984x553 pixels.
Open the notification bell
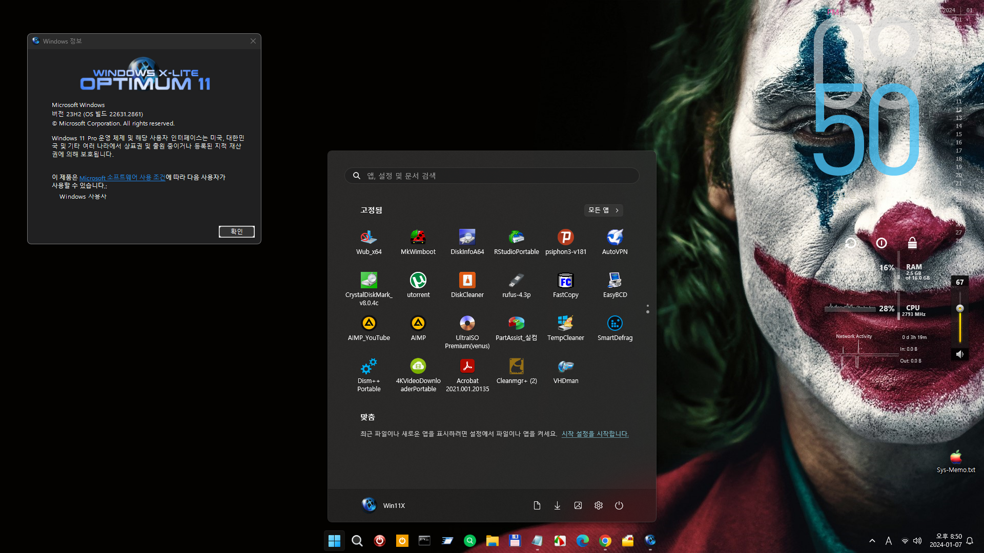pos(970,541)
